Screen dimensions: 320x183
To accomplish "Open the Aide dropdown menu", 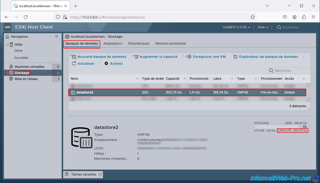I will 263,27.
